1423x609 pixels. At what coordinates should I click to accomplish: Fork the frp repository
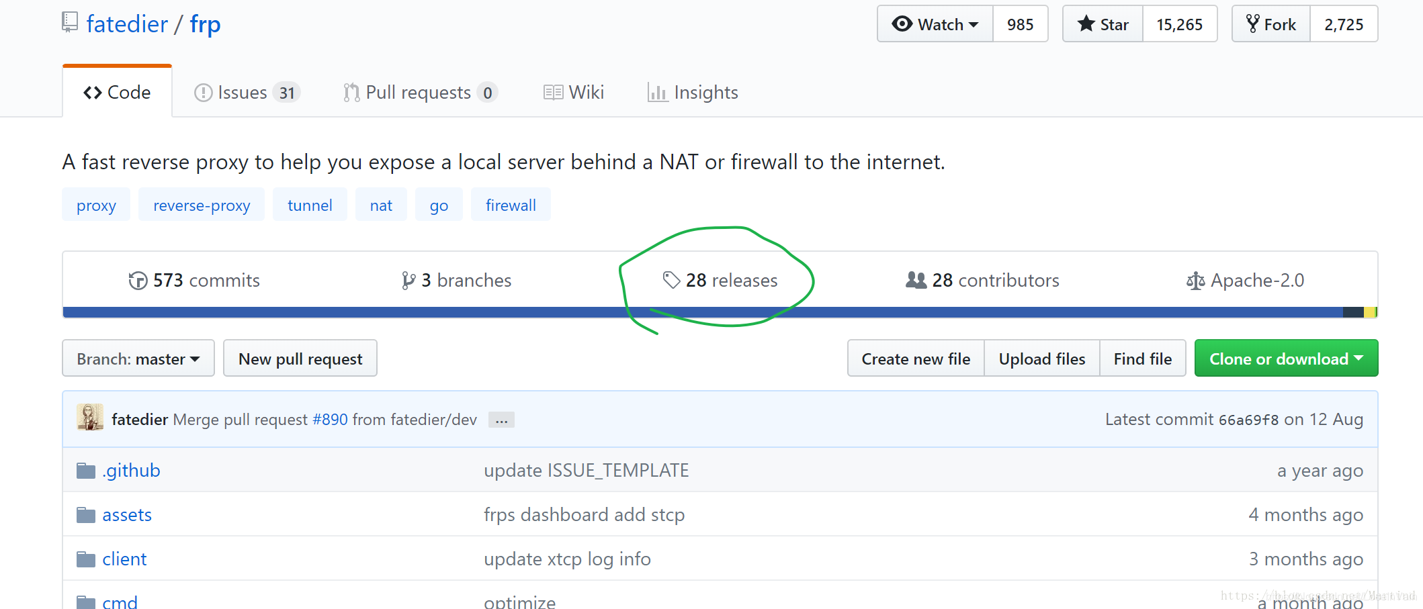(1270, 24)
